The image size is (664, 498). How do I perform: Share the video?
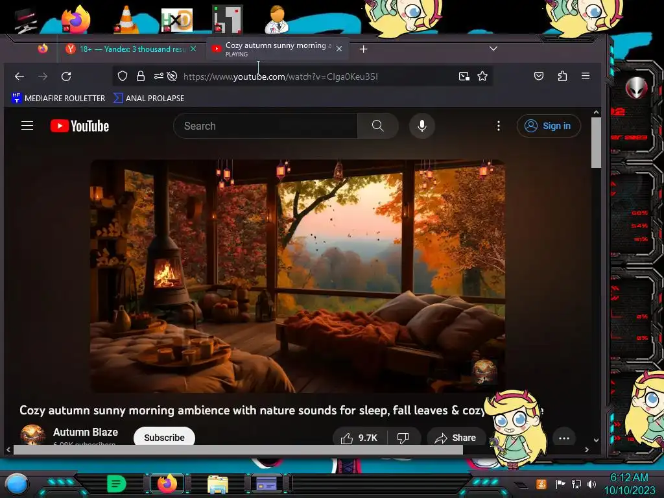pyautogui.click(x=456, y=438)
